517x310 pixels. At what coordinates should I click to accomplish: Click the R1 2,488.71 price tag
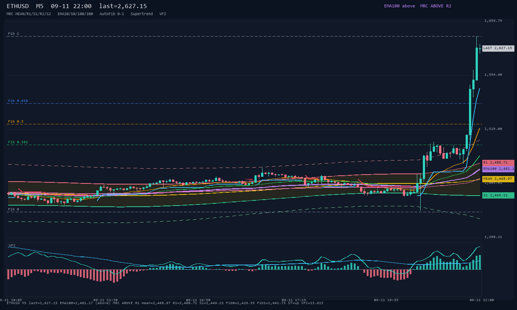(498, 163)
